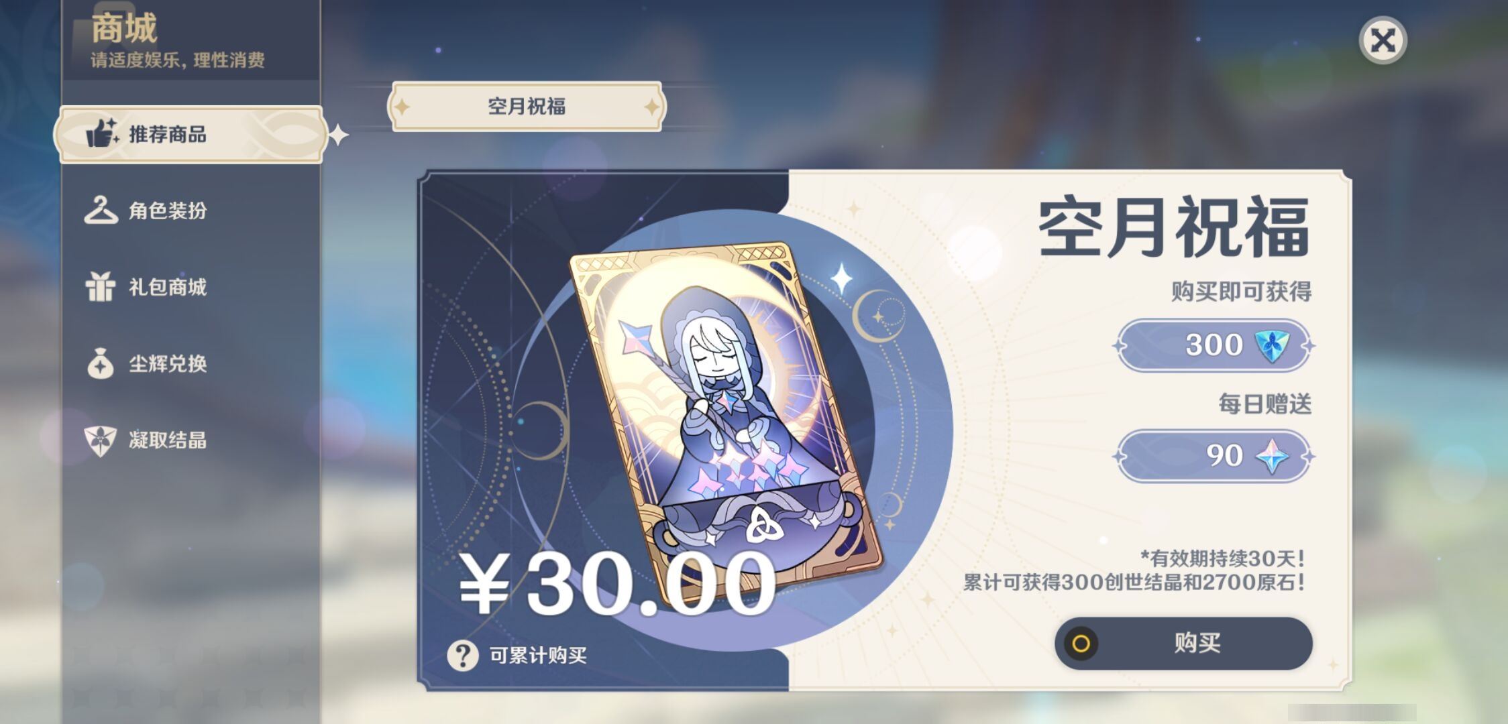Click the crystal shield icon for 凝取结晶
The image size is (1508, 724).
tap(101, 440)
